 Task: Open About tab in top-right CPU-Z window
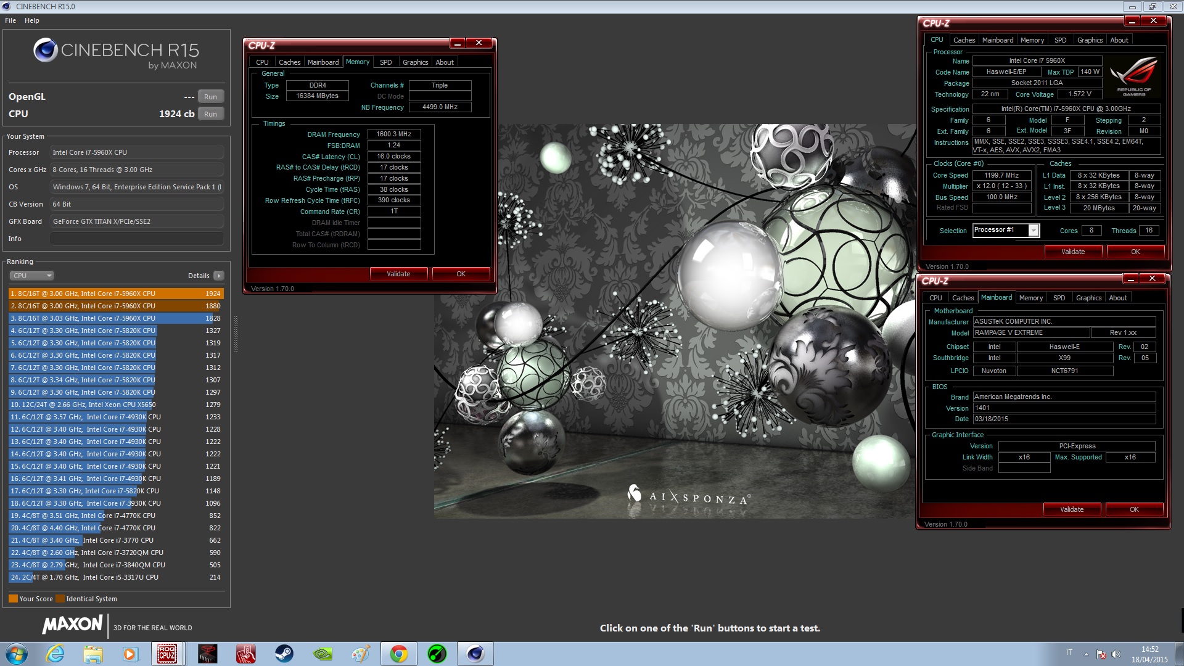1119,40
